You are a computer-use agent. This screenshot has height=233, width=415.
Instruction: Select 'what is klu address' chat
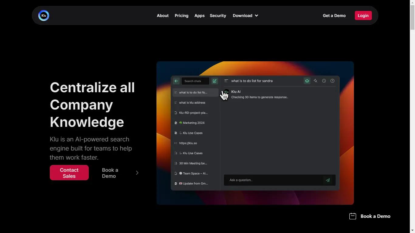tap(195, 103)
